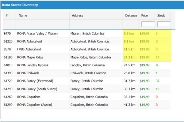Select the RONA Surrey (South Surrey) row

[86, 89]
